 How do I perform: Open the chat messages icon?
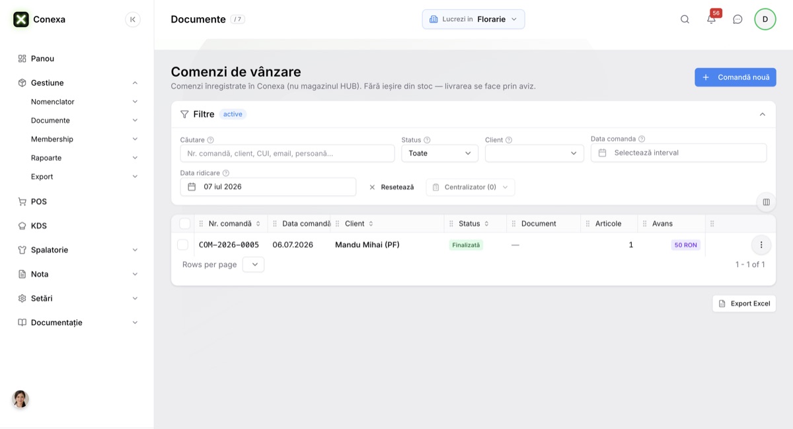[737, 19]
